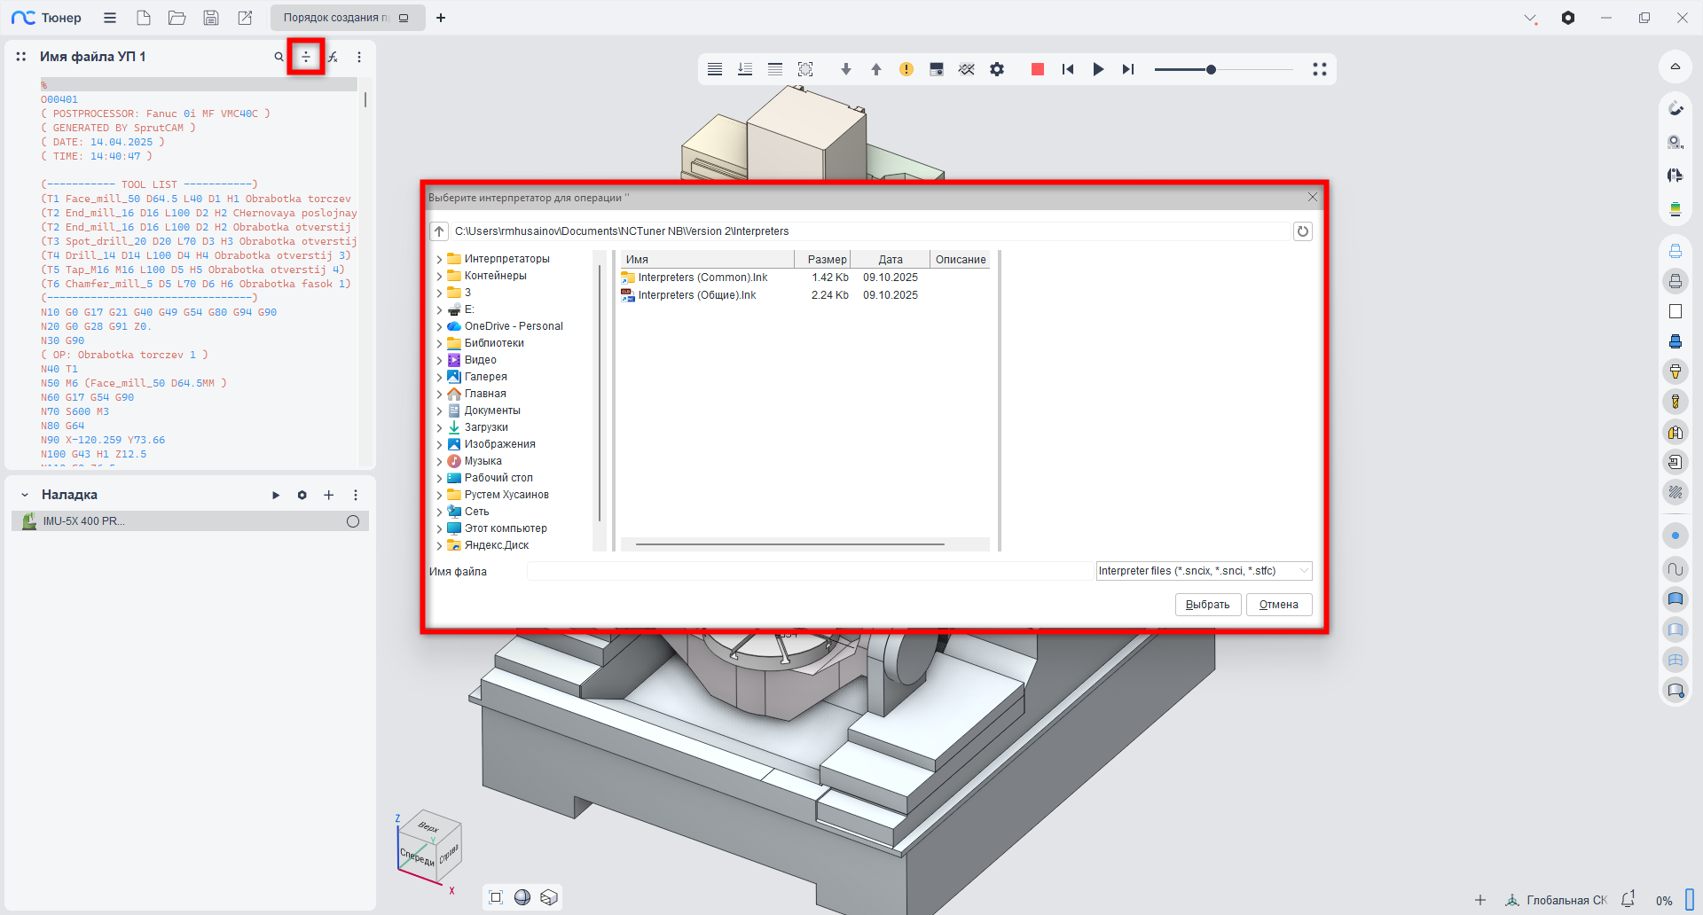1703x915 pixels.
Task: Toggle the circle on IMU-5X 400 PR row
Action: (x=353, y=521)
